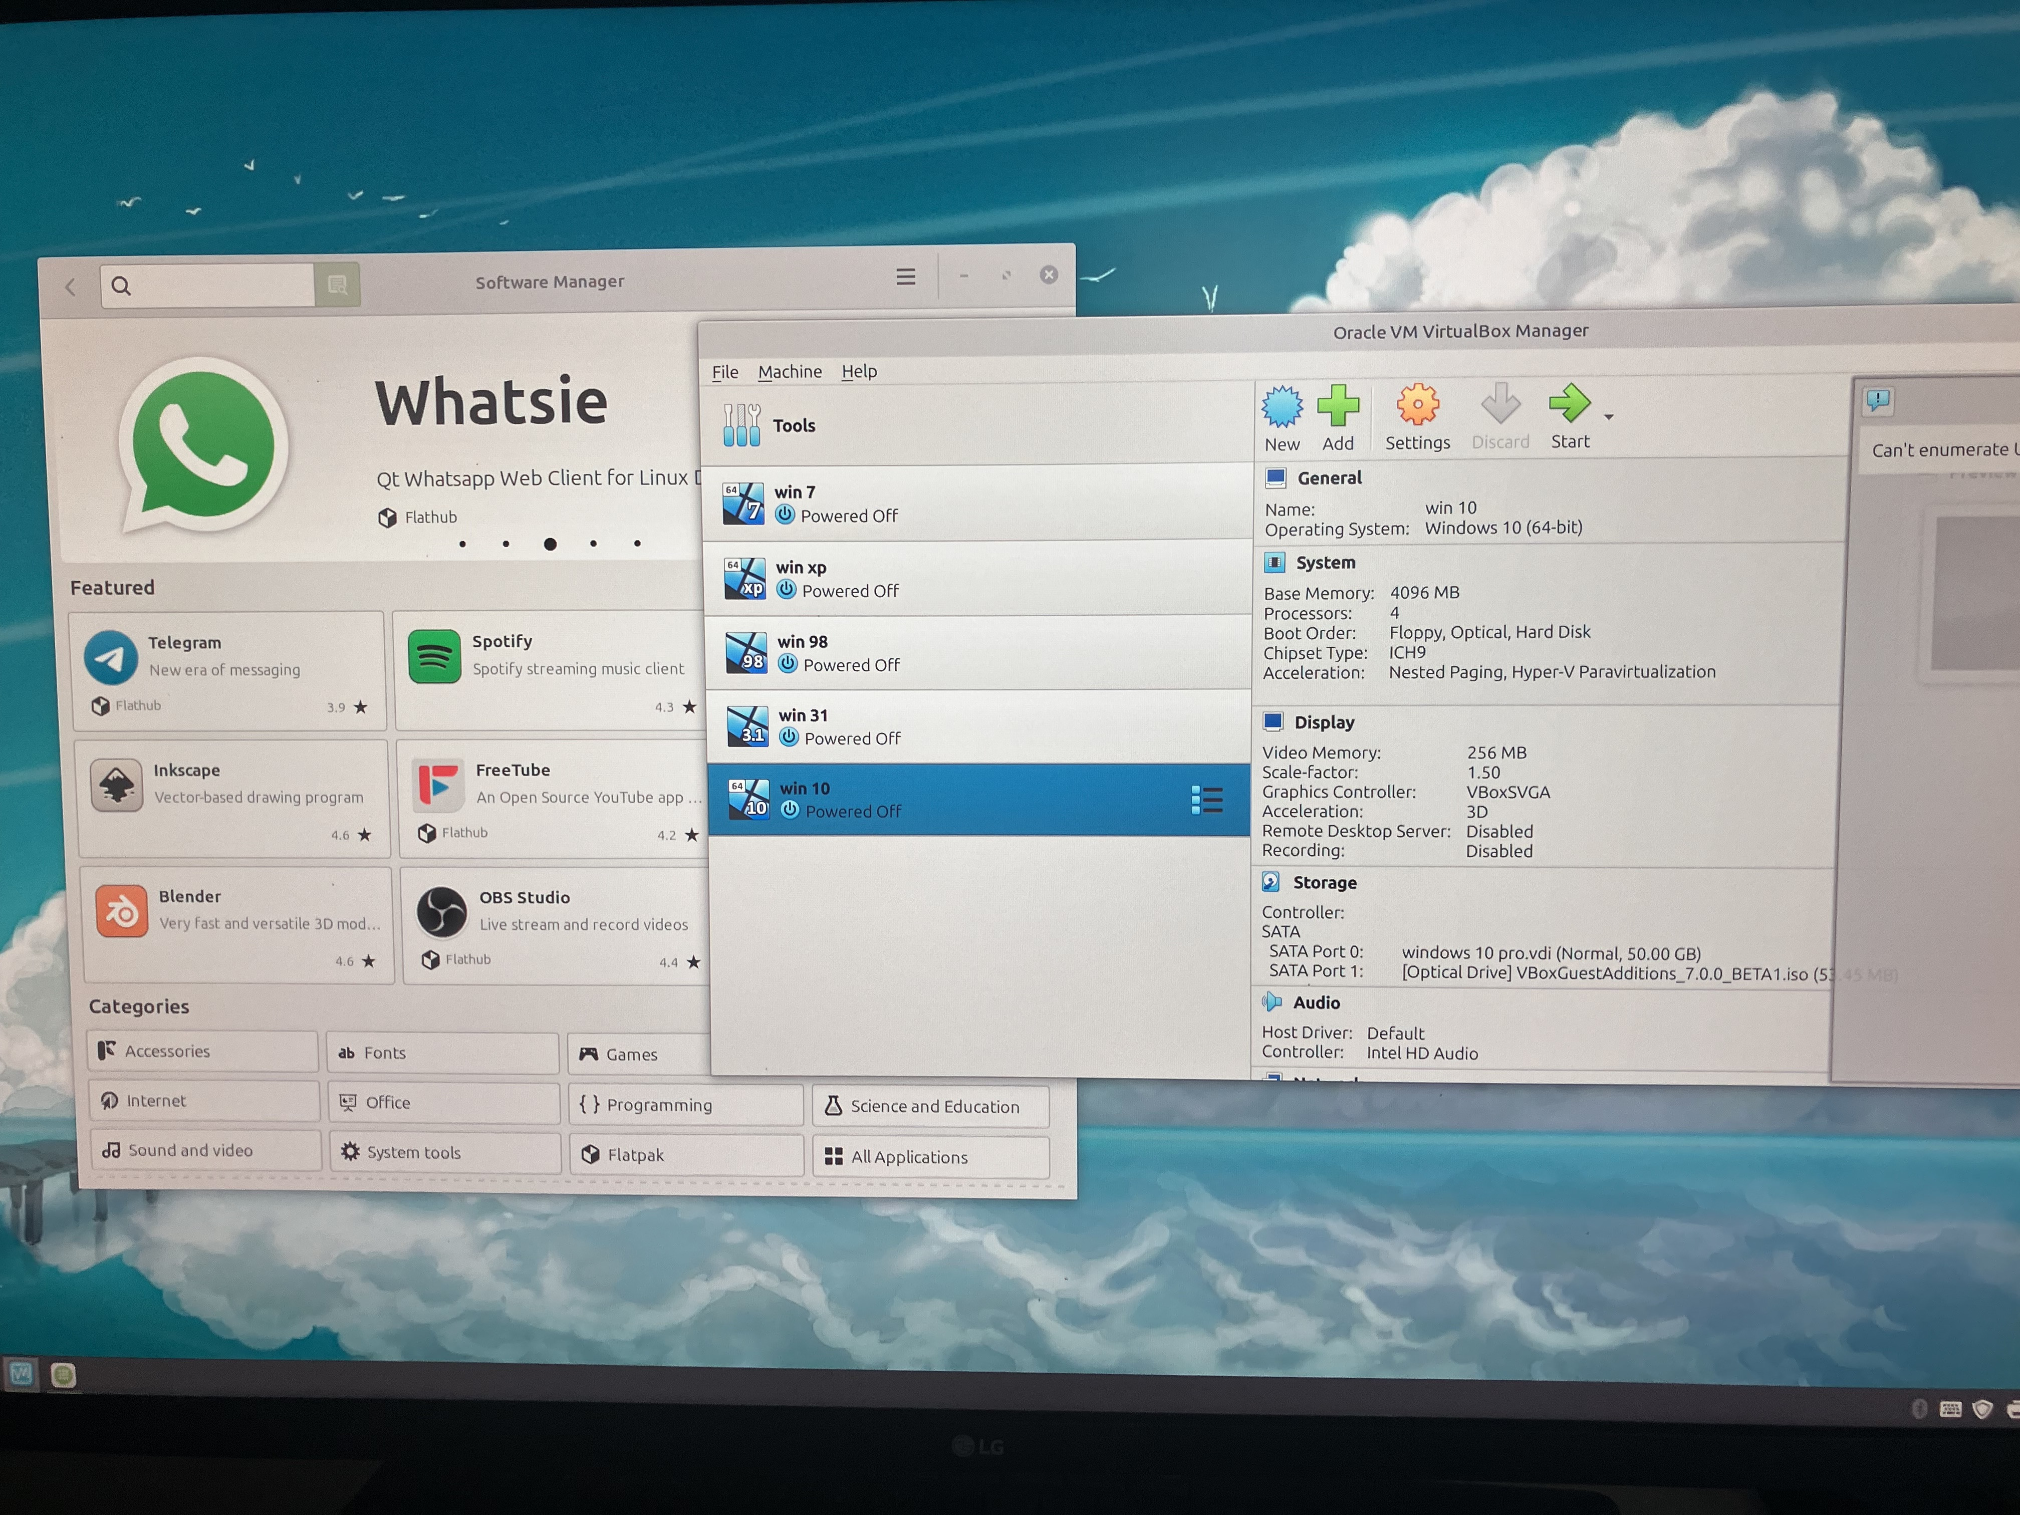
Task: Open the Software Manager hamburger menu
Action: (905, 277)
